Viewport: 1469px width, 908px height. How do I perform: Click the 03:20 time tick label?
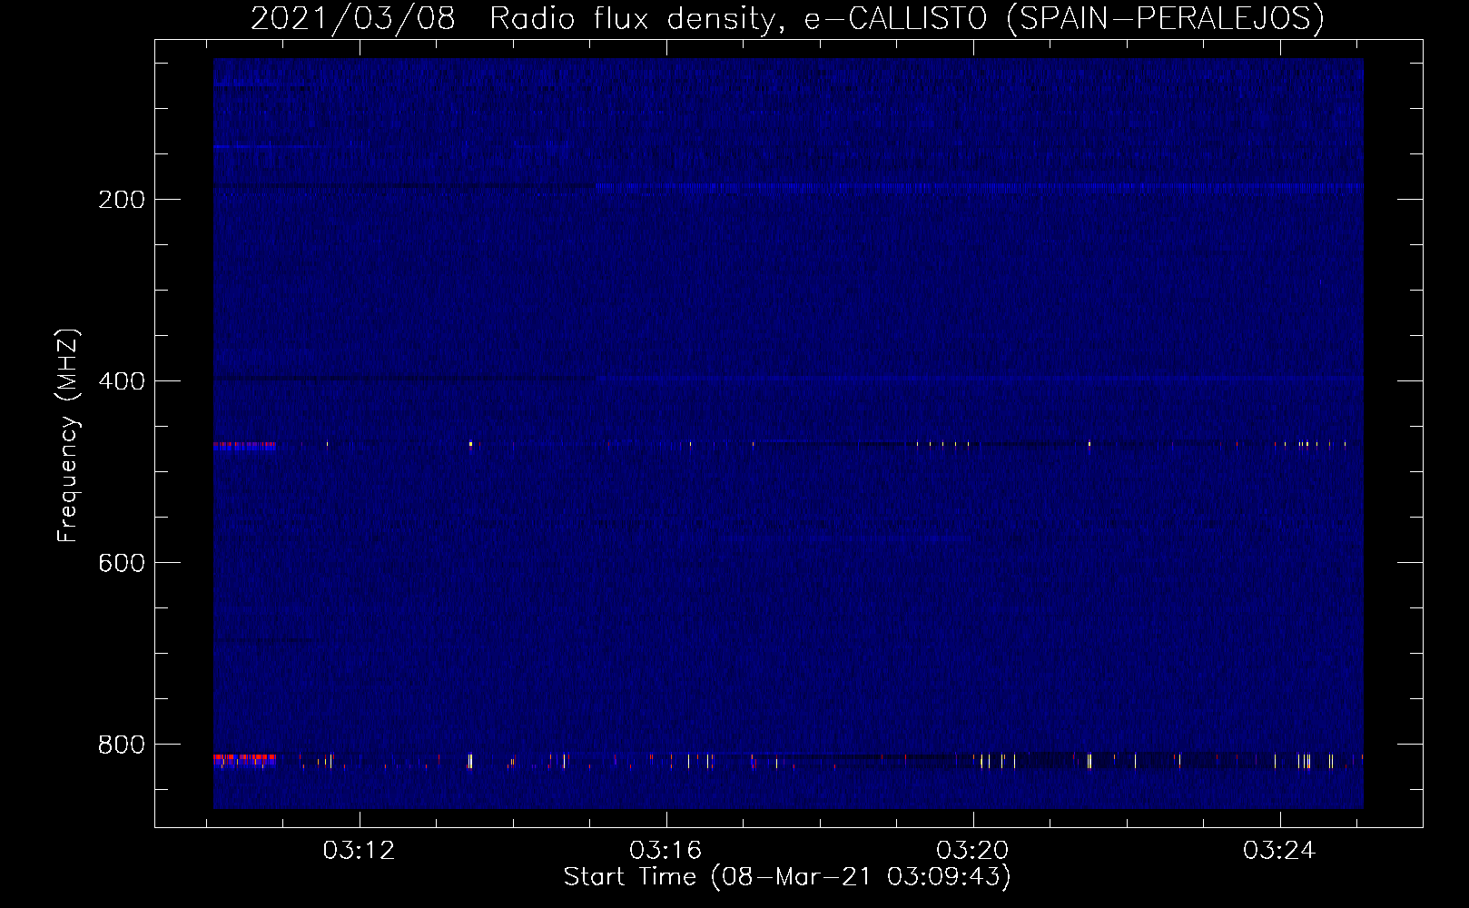[973, 851]
